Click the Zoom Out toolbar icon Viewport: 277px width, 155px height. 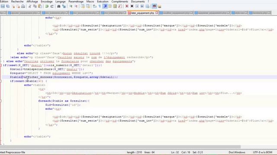click(x=76, y=6)
